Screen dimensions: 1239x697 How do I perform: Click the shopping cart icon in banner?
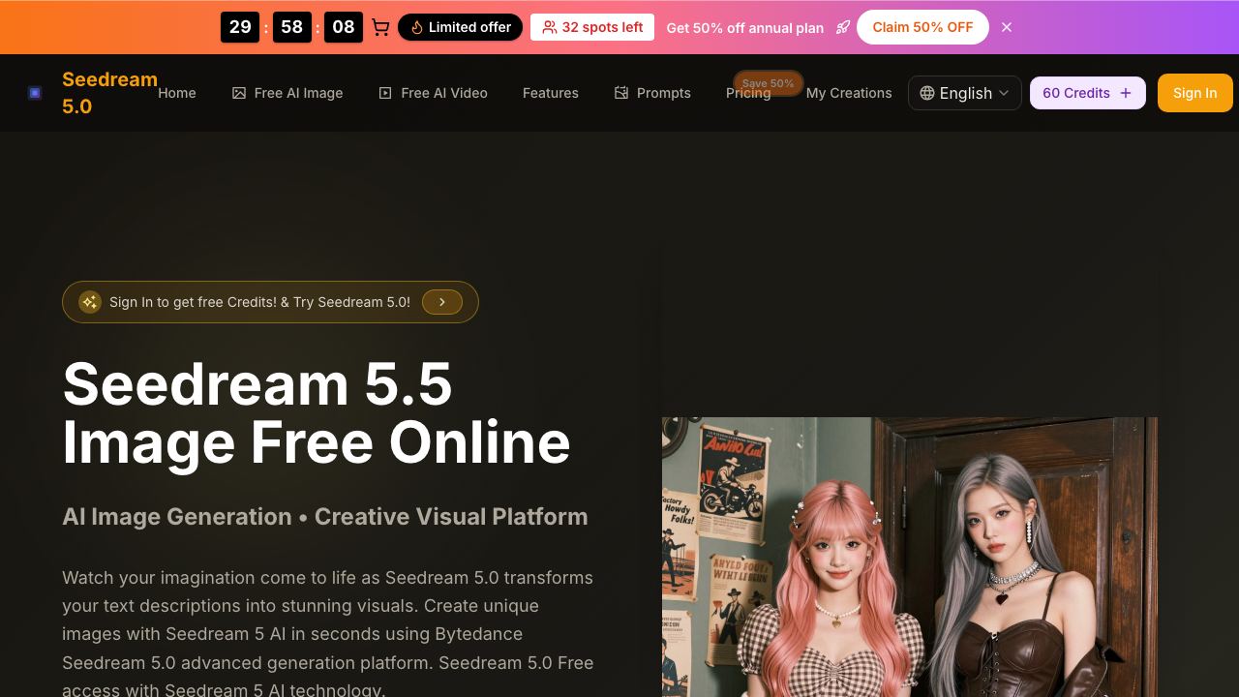(380, 27)
